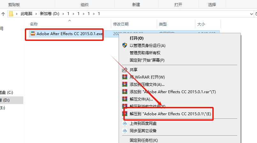Screen dimensions: 257x143
Task: Choose '固定到任务栏(K)' menu entry
Action: tap(144, 140)
